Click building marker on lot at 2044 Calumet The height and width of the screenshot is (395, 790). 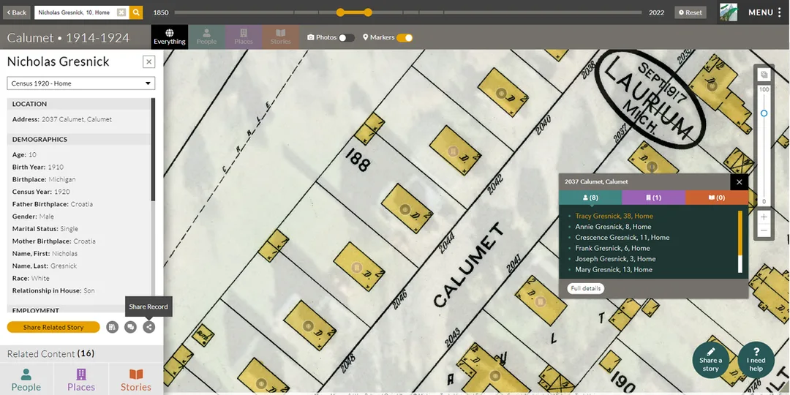pos(405,209)
